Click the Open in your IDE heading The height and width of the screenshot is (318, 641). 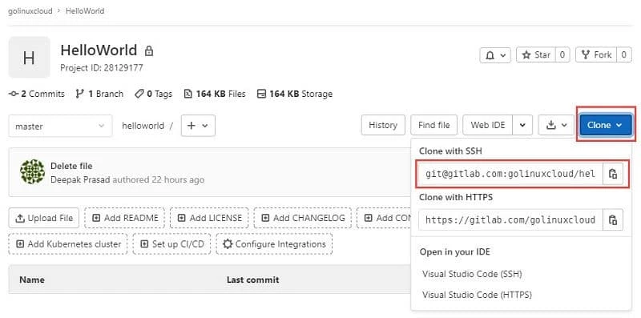coord(454,252)
